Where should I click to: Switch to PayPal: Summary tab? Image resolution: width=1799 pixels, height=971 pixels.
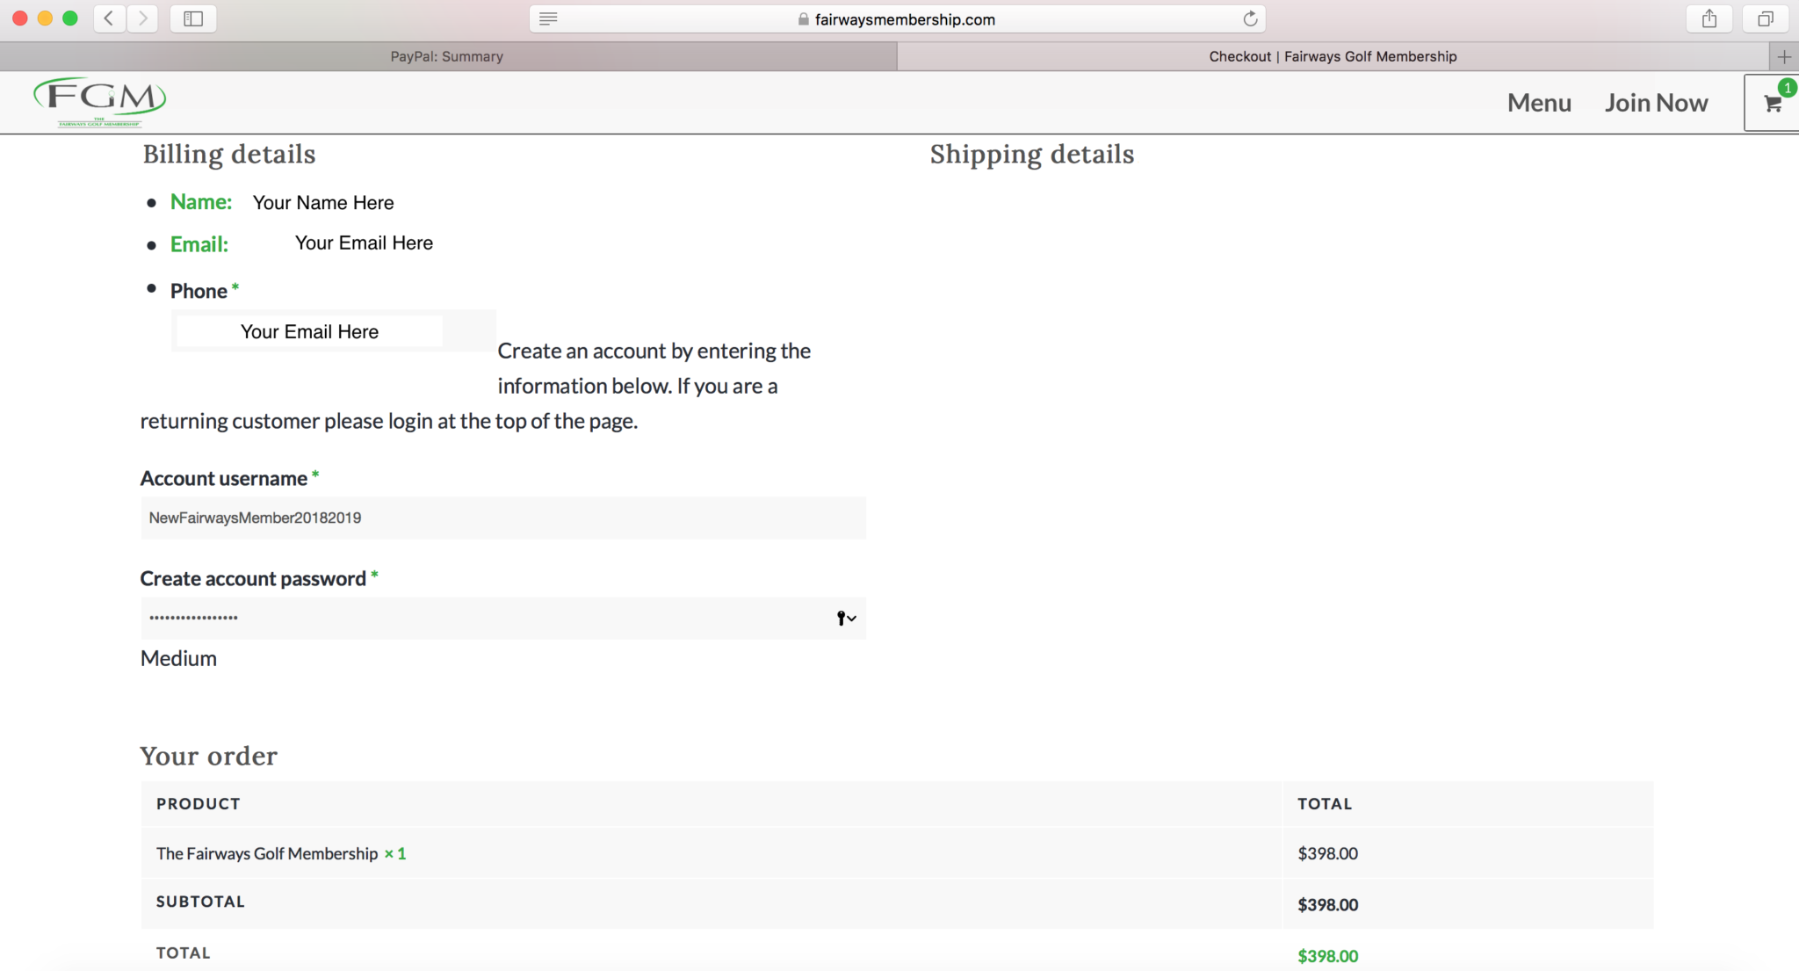coord(447,56)
